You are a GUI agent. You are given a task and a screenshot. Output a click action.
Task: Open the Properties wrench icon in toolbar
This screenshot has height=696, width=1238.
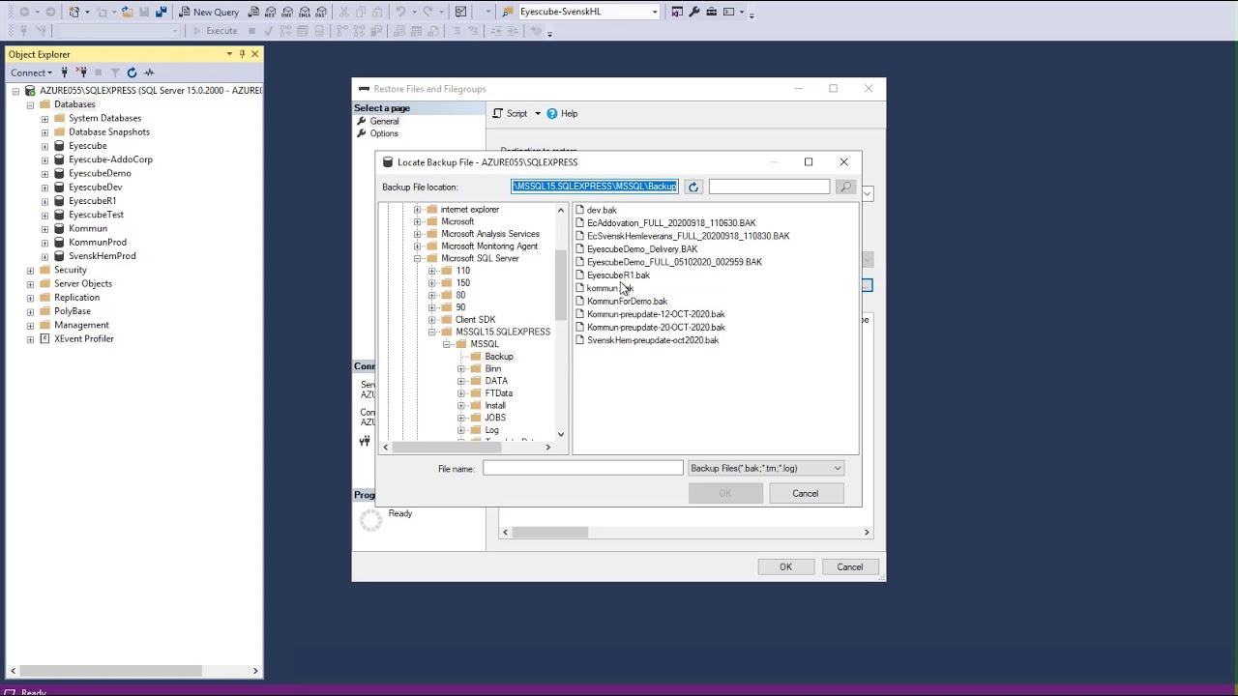coord(693,12)
